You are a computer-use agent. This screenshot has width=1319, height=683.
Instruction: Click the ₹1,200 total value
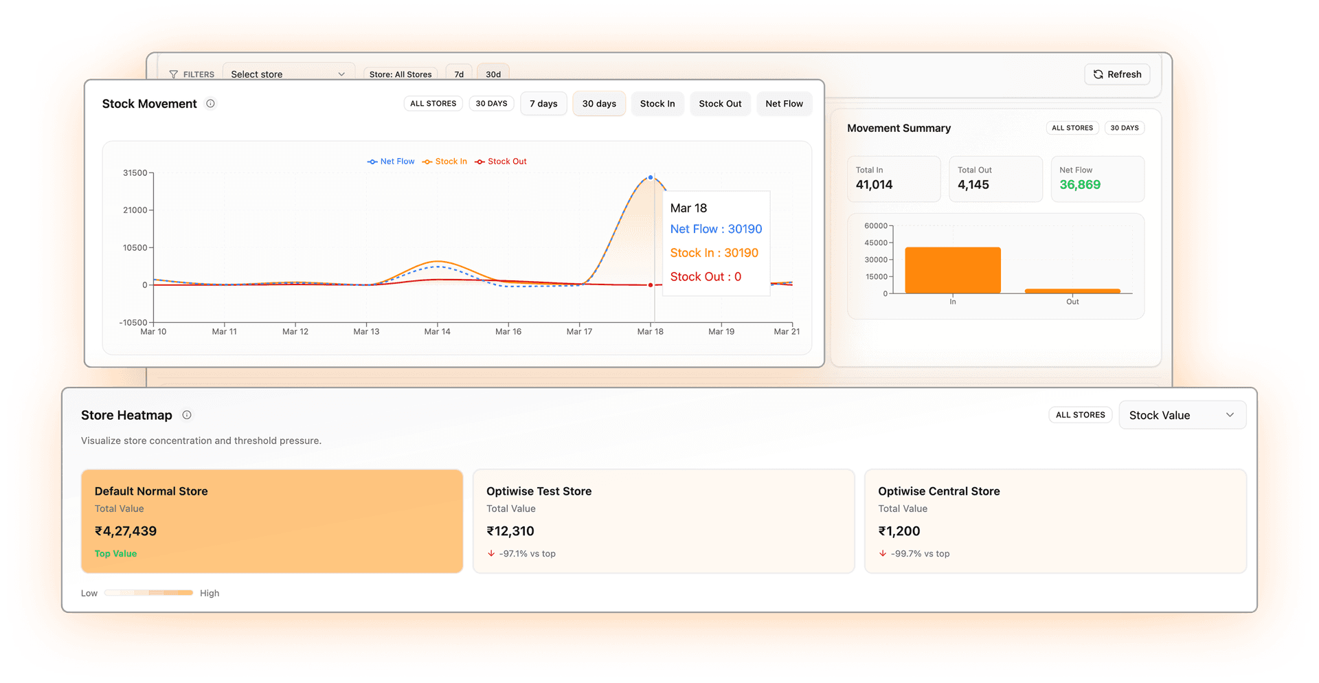(899, 531)
